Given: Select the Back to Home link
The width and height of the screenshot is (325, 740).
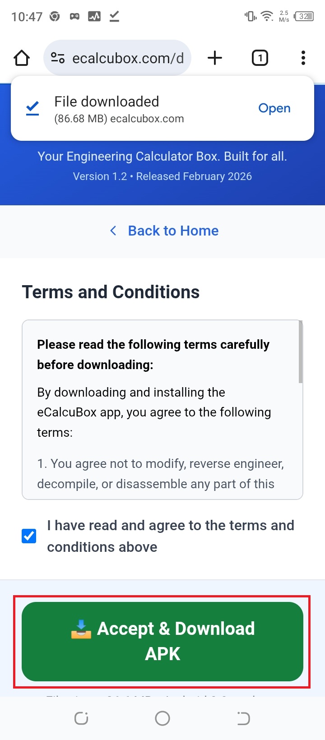Looking at the screenshot, I should point(173,231).
